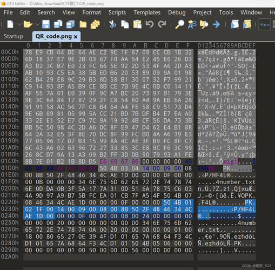Click the Paste clipboard icon

coord(137,24)
